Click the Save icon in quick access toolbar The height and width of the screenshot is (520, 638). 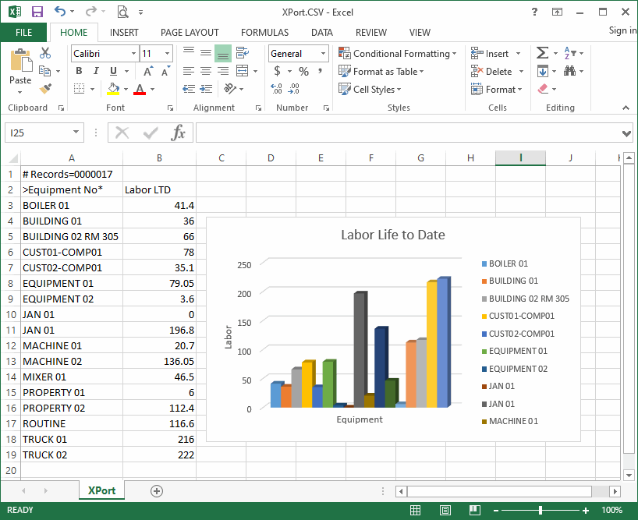37,12
